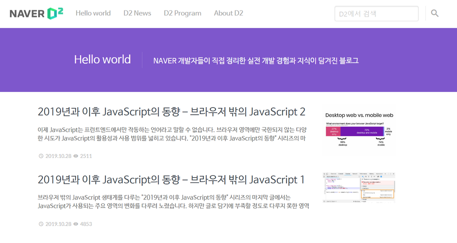Click excerpt starting 브라우저 밖의 JavaScript 생태계를

[x=173, y=202]
